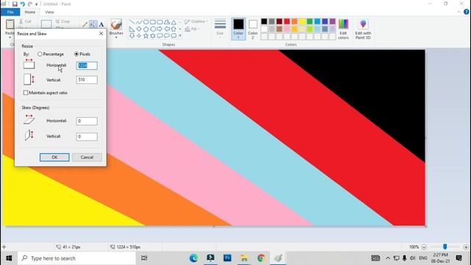Collapse the ribbon
The height and width of the screenshot is (265, 471).
click(458, 12)
